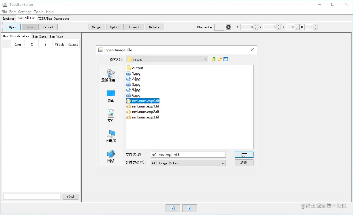Switch to the TIFF/Box Generator tab

(x=54, y=18)
